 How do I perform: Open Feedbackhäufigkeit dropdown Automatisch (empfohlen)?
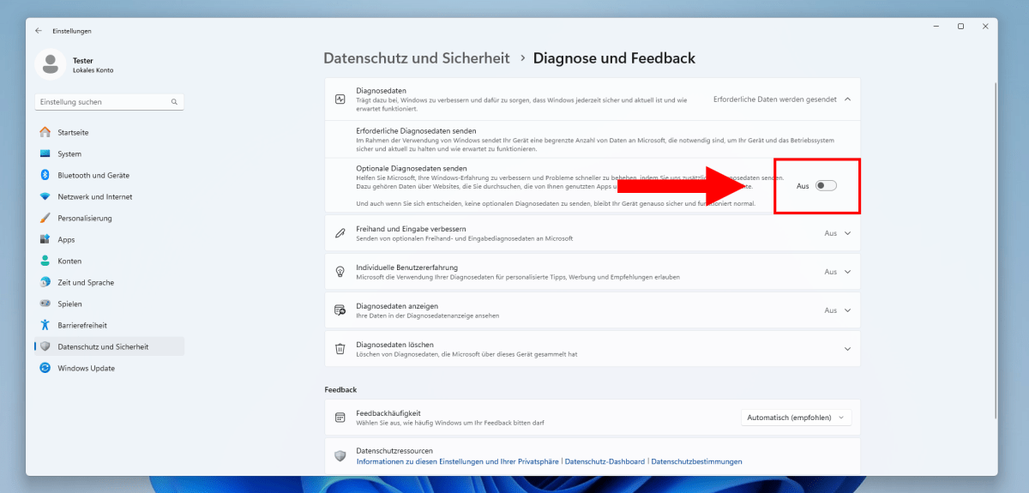coord(797,418)
